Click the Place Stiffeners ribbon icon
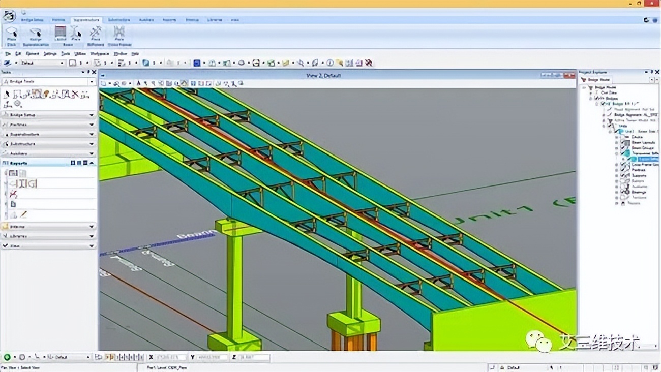 tap(96, 34)
